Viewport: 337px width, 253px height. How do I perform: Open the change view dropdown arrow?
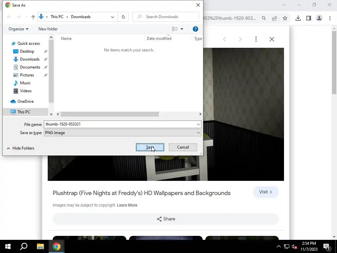tap(182, 29)
